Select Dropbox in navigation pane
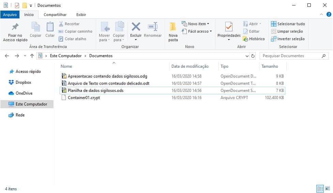This screenshot has width=333, height=193. [20, 82]
